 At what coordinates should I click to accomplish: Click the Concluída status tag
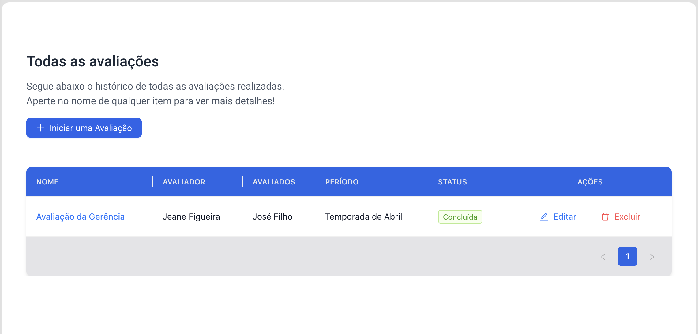click(x=460, y=217)
